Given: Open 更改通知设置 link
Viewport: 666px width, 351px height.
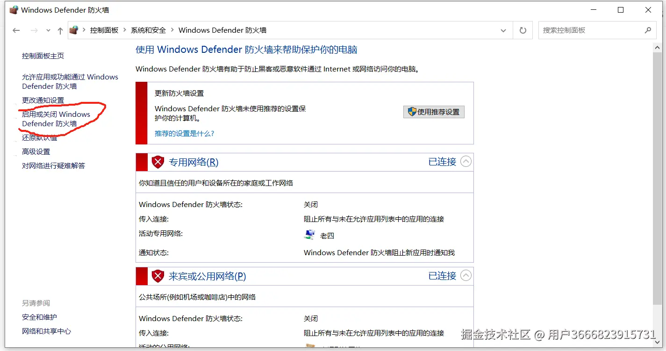Looking at the screenshot, I should tap(43, 100).
